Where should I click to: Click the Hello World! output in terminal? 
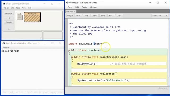coord(10,51)
